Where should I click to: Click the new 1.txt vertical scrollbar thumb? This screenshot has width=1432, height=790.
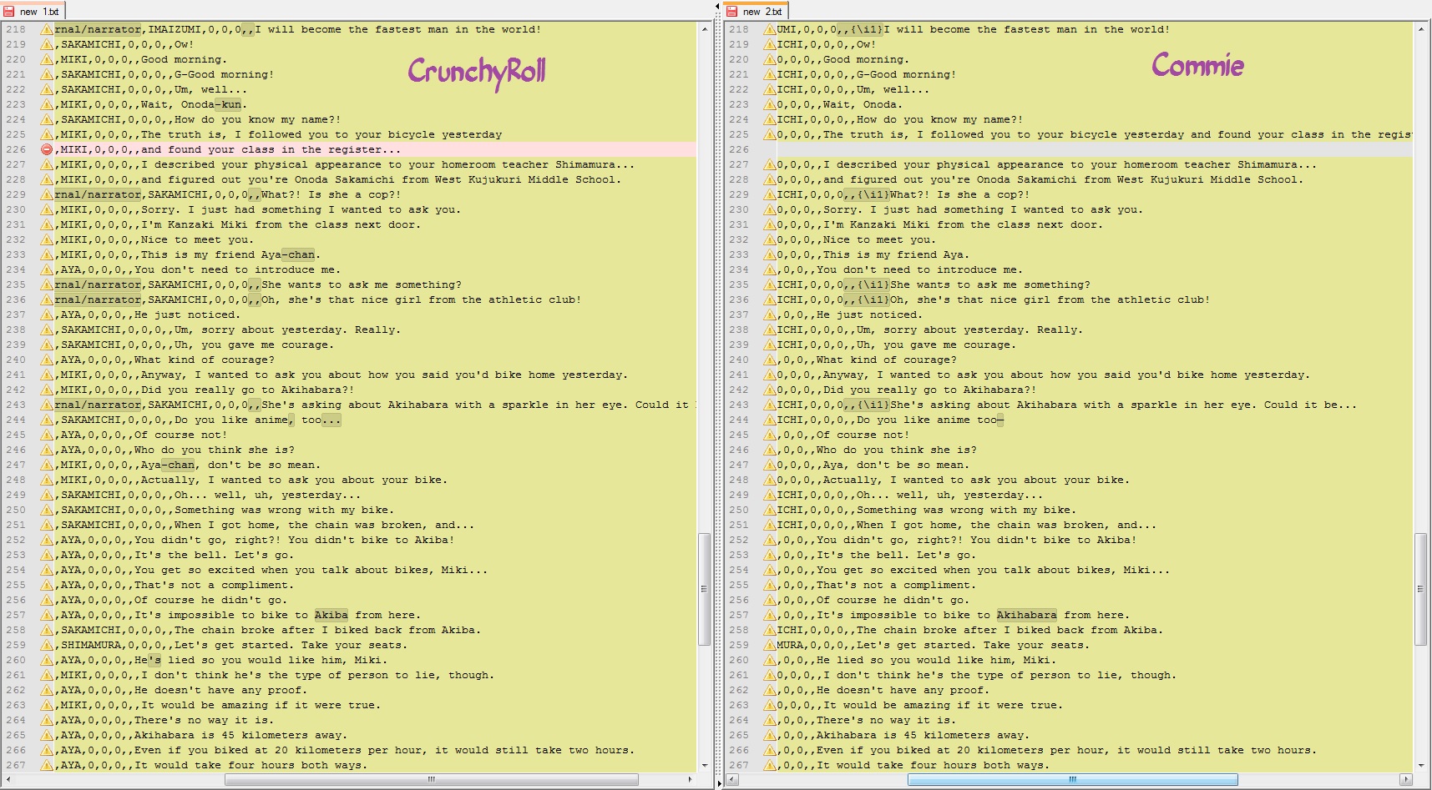(x=704, y=589)
